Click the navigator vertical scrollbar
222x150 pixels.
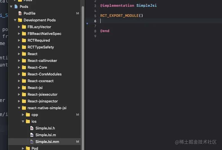83,78
